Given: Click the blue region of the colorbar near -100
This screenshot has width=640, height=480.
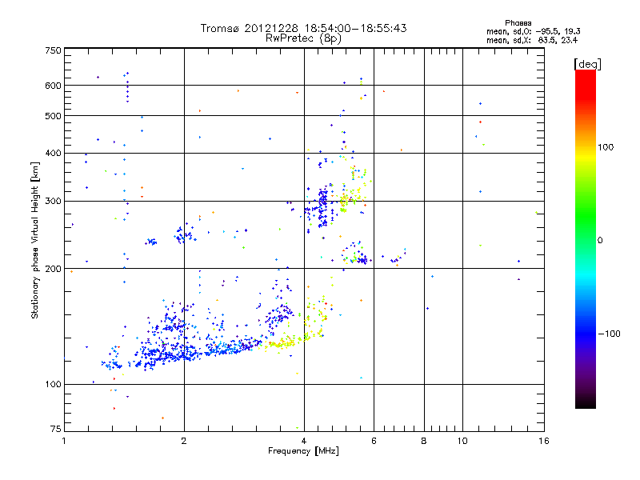Looking at the screenshot, I should pos(586,333).
